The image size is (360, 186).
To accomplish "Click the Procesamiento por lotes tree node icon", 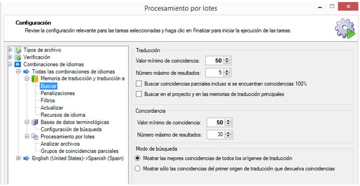I will pyautogui.click(x=35, y=137).
